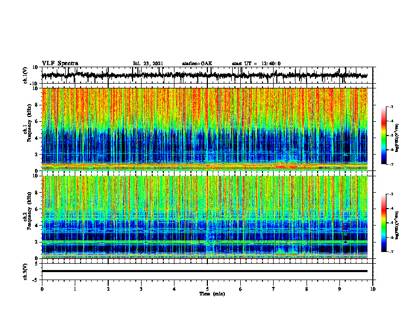The width and height of the screenshot is (420, 324).
Task: Click the "4" kHz tick of ch.2 spectrogram
Action: click(37, 226)
